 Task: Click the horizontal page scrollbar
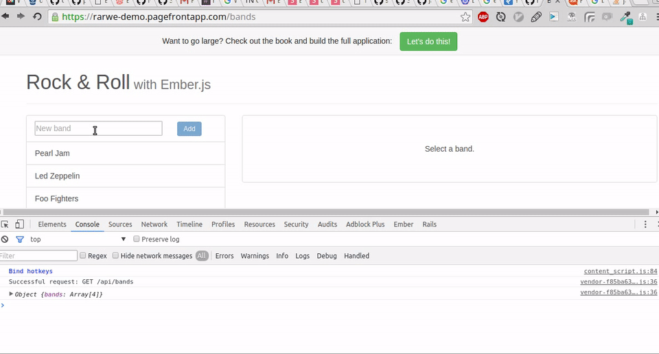coord(326,212)
